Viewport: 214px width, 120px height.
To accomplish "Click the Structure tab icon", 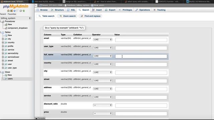I will (52, 10).
